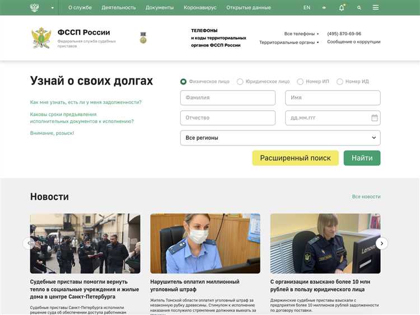Click the Новости section heading
Screen dimensions: 420x315
click(x=49, y=197)
